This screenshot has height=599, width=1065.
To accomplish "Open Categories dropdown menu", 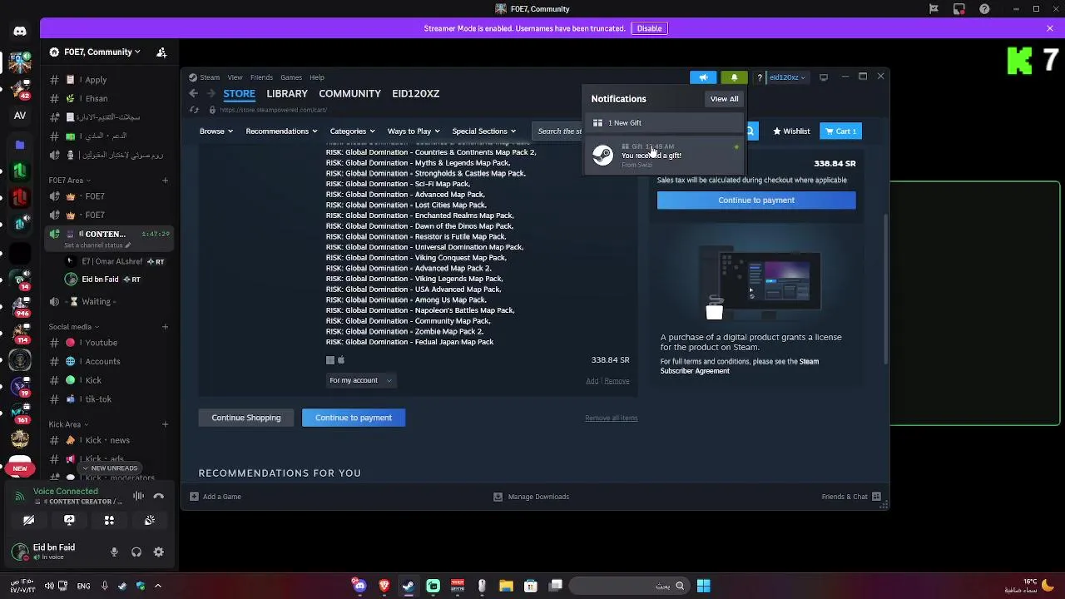I will click(352, 131).
